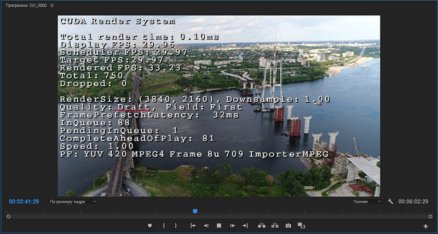This screenshot has height=234, width=438.
Task: Go to In point button
Action: click(193, 225)
